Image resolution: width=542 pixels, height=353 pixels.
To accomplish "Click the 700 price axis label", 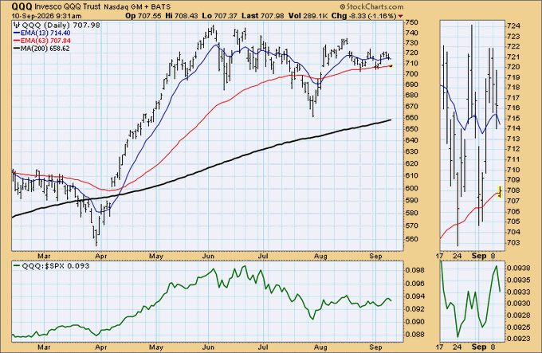I will pyautogui.click(x=413, y=73).
